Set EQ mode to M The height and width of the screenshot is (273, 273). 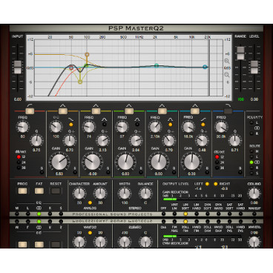tap(17, 214)
